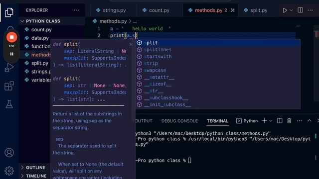The height and width of the screenshot is (179, 319).
Task: Run the Python file
Action: 285,10
